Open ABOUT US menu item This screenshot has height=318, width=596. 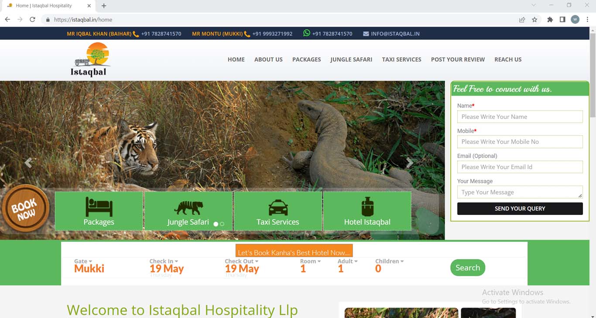point(268,59)
